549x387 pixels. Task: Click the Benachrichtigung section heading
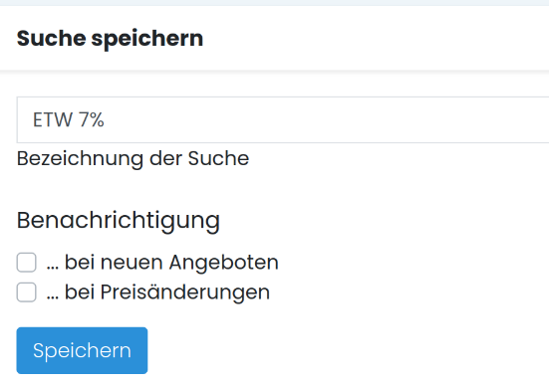point(118,221)
